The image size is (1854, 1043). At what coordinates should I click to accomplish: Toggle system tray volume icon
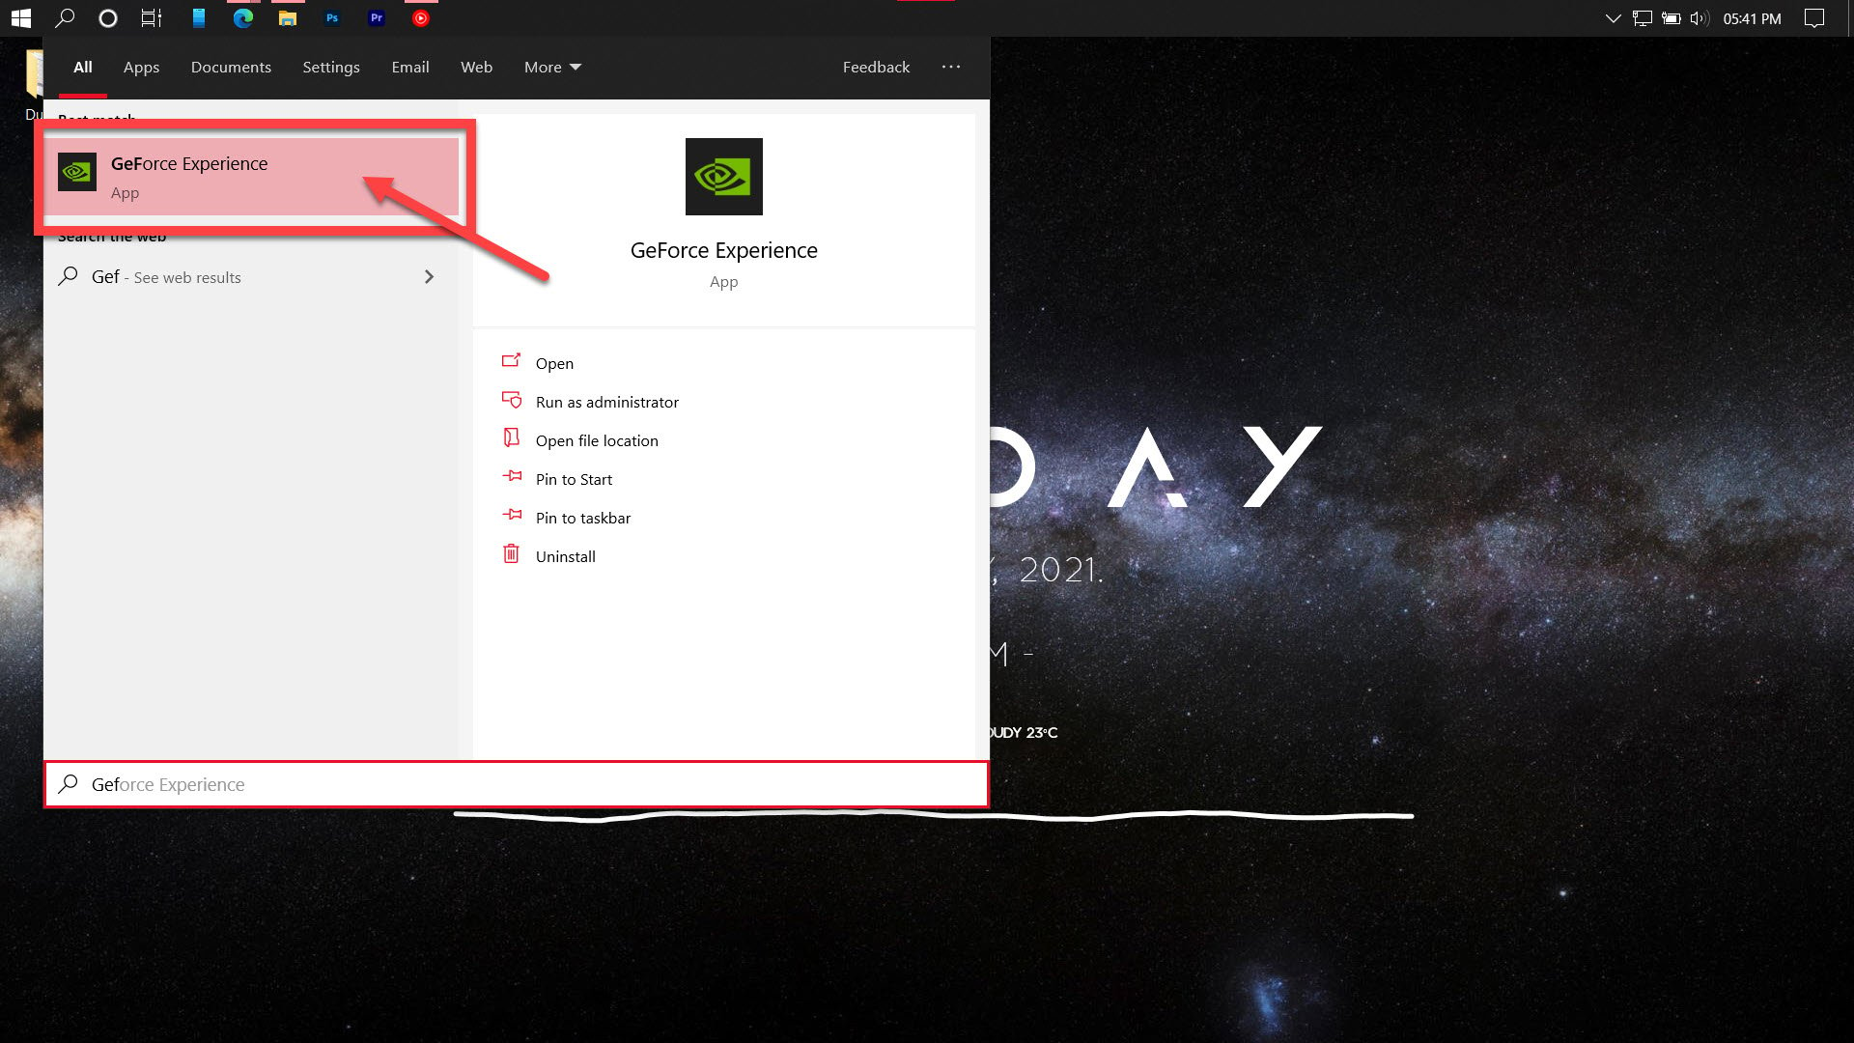[1698, 17]
